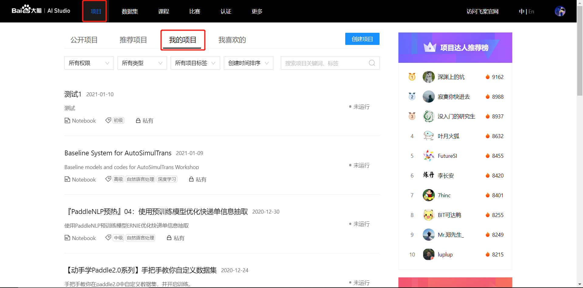Click the flame icon next to 9162
This screenshot has height=288, width=583.
[488, 77]
